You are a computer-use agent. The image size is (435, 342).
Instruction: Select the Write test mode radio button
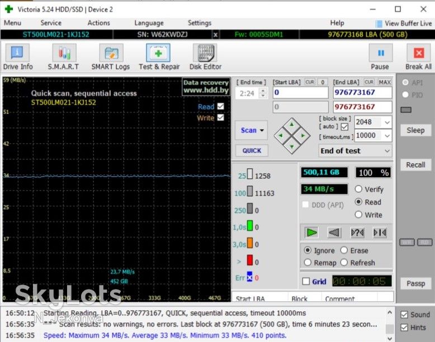point(358,215)
